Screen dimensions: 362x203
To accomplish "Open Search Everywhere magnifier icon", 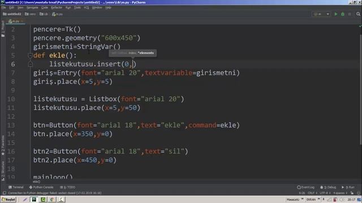I will (x=358, y=14).
